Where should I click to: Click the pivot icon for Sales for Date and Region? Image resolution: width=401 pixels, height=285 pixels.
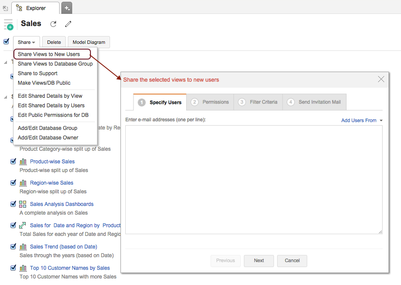coord(23,225)
